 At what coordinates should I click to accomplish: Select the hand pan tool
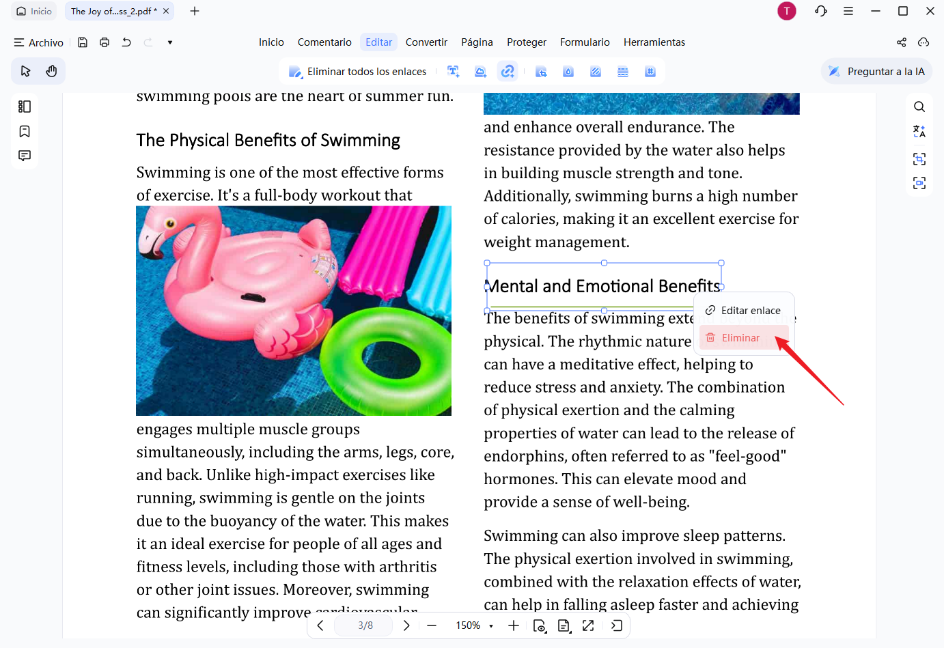click(51, 71)
